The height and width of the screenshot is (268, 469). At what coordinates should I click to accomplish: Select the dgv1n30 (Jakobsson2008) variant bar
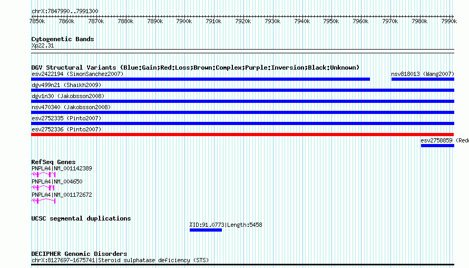tap(242, 101)
